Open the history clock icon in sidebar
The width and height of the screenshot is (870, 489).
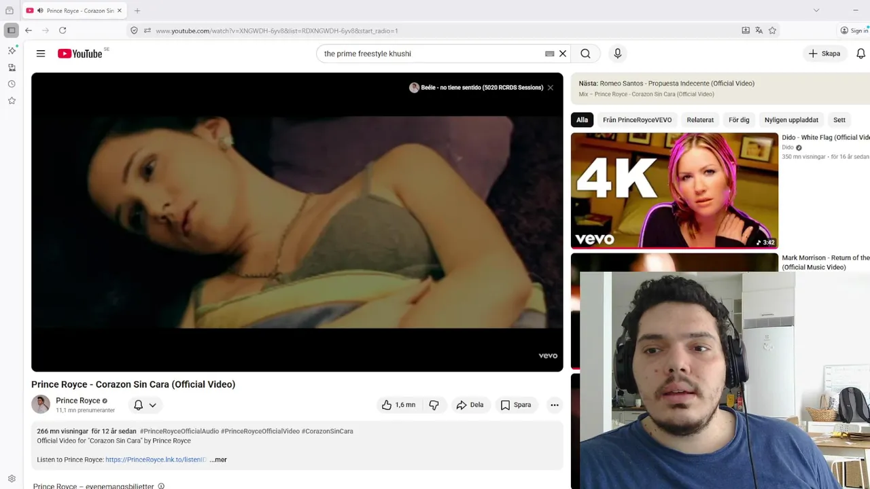12,84
